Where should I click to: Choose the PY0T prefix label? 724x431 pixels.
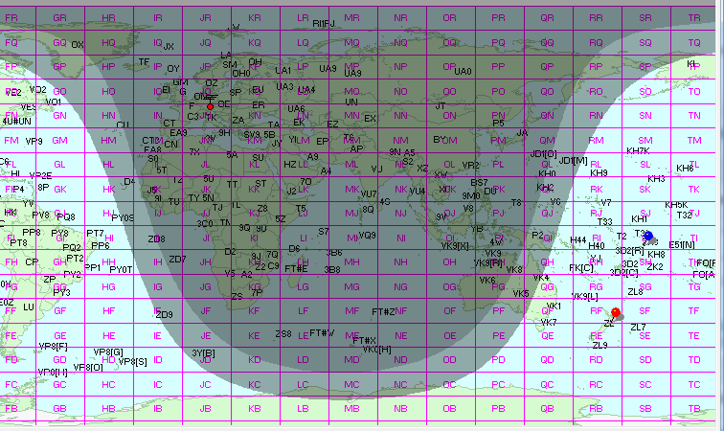pyautogui.click(x=122, y=270)
